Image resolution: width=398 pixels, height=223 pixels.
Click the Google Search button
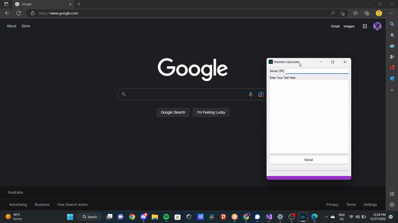pyautogui.click(x=173, y=112)
